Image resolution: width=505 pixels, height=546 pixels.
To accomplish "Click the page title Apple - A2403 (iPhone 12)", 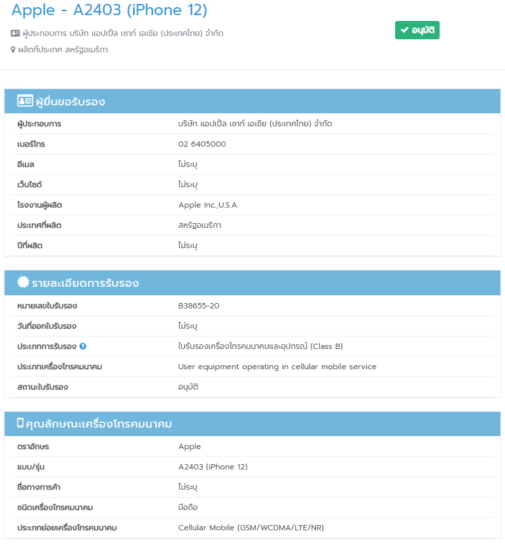I will (x=109, y=10).
